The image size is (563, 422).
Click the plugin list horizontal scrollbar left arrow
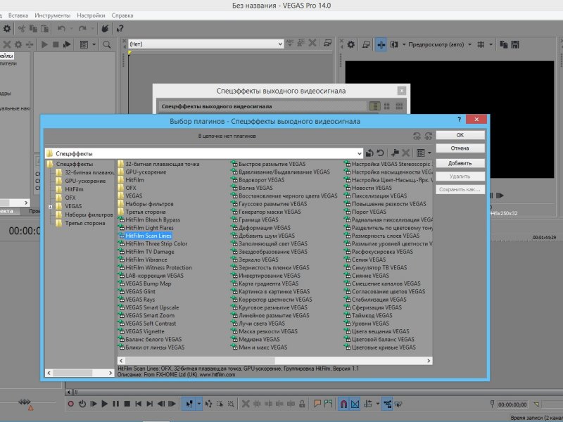[121, 361]
